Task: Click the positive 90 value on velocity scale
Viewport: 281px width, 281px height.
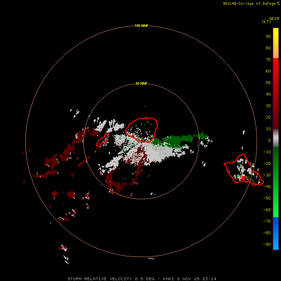Action: pyautogui.click(x=268, y=37)
